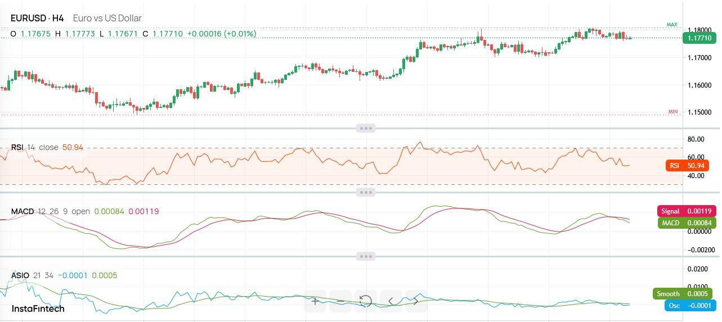Click the ASIO legend value 0.0005
Screen dimensions: 722x322
(x=105, y=275)
